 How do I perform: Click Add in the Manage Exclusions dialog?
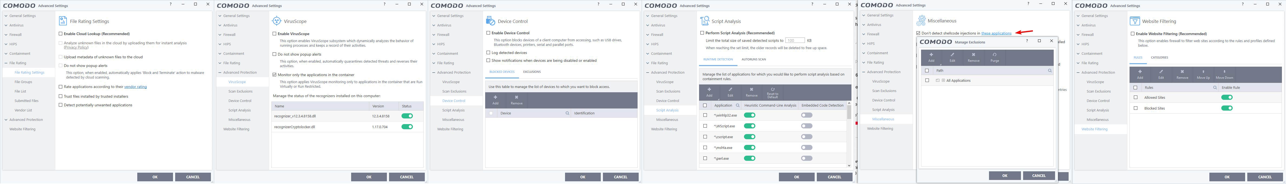point(931,57)
